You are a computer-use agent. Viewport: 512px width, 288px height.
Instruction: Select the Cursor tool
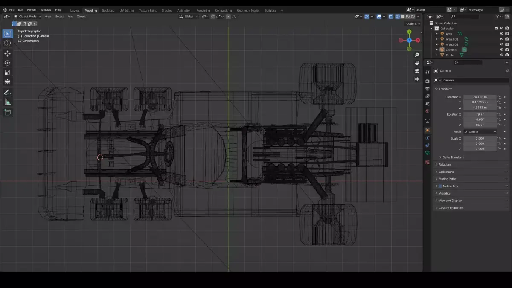(7, 43)
